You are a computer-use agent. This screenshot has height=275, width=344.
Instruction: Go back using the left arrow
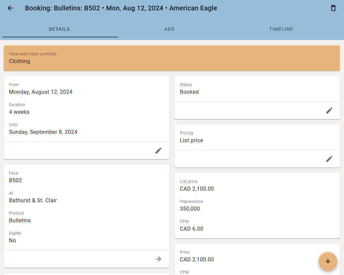tap(10, 8)
